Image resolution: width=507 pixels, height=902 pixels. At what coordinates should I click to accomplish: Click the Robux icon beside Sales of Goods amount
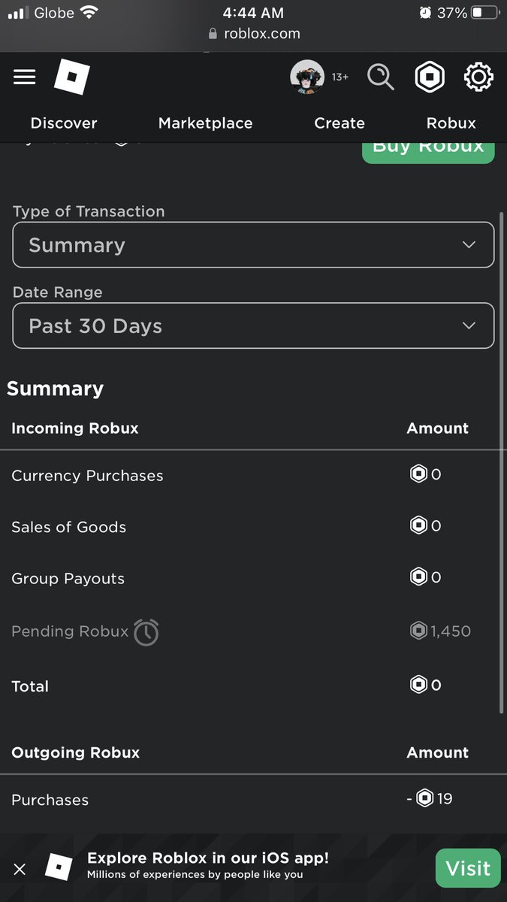[x=418, y=525]
